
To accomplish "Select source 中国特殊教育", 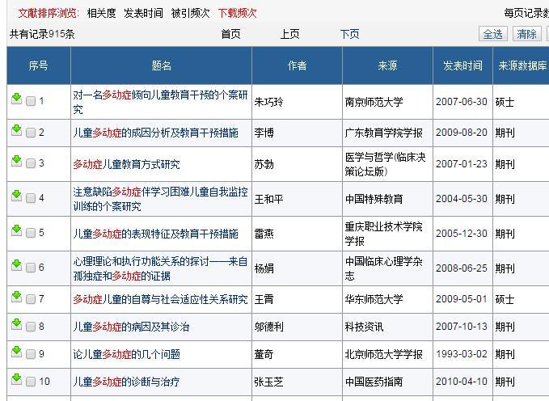I will (374, 199).
